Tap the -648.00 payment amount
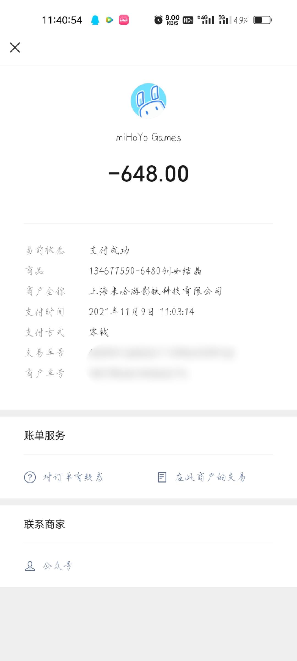The width and height of the screenshot is (297, 661). tap(148, 174)
